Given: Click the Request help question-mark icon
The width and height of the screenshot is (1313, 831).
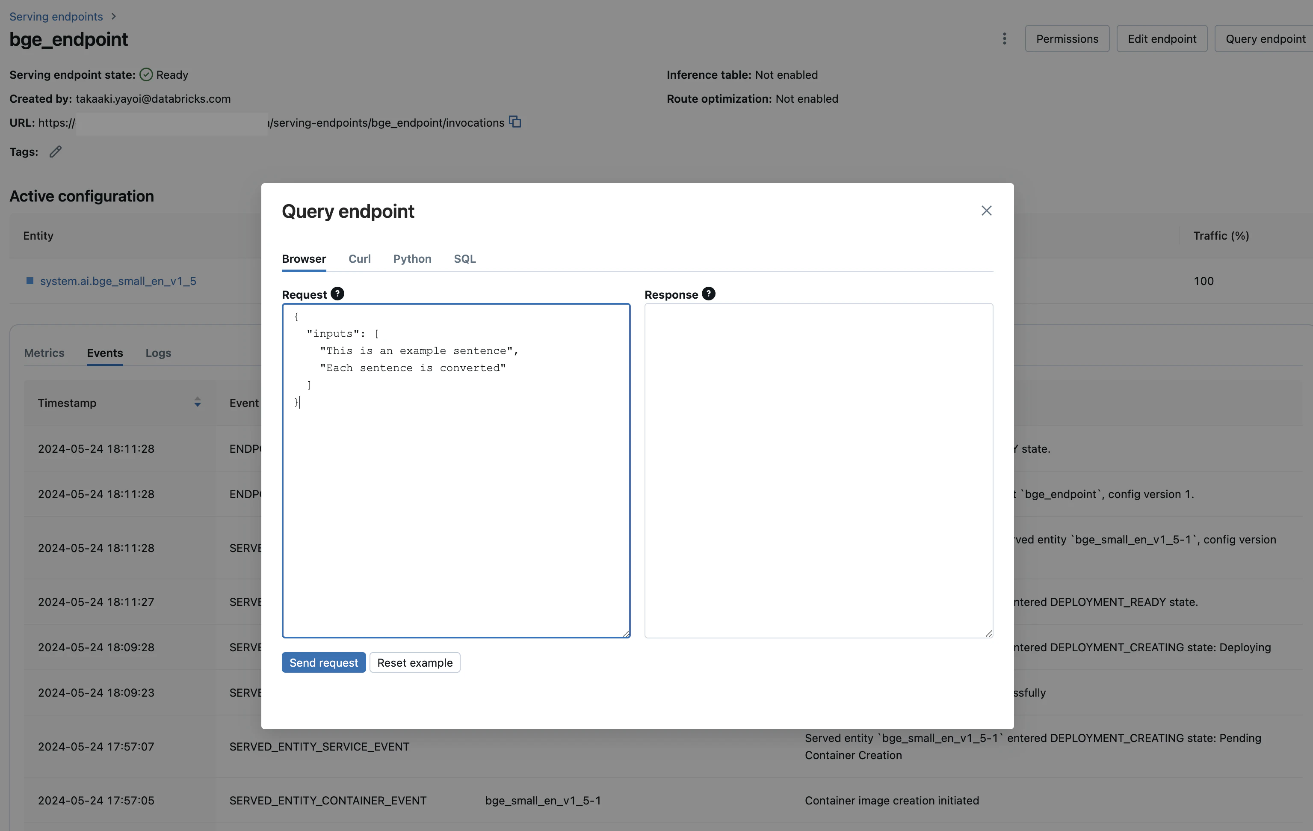Looking at the screenshot, I should click(x=337, y=294).
